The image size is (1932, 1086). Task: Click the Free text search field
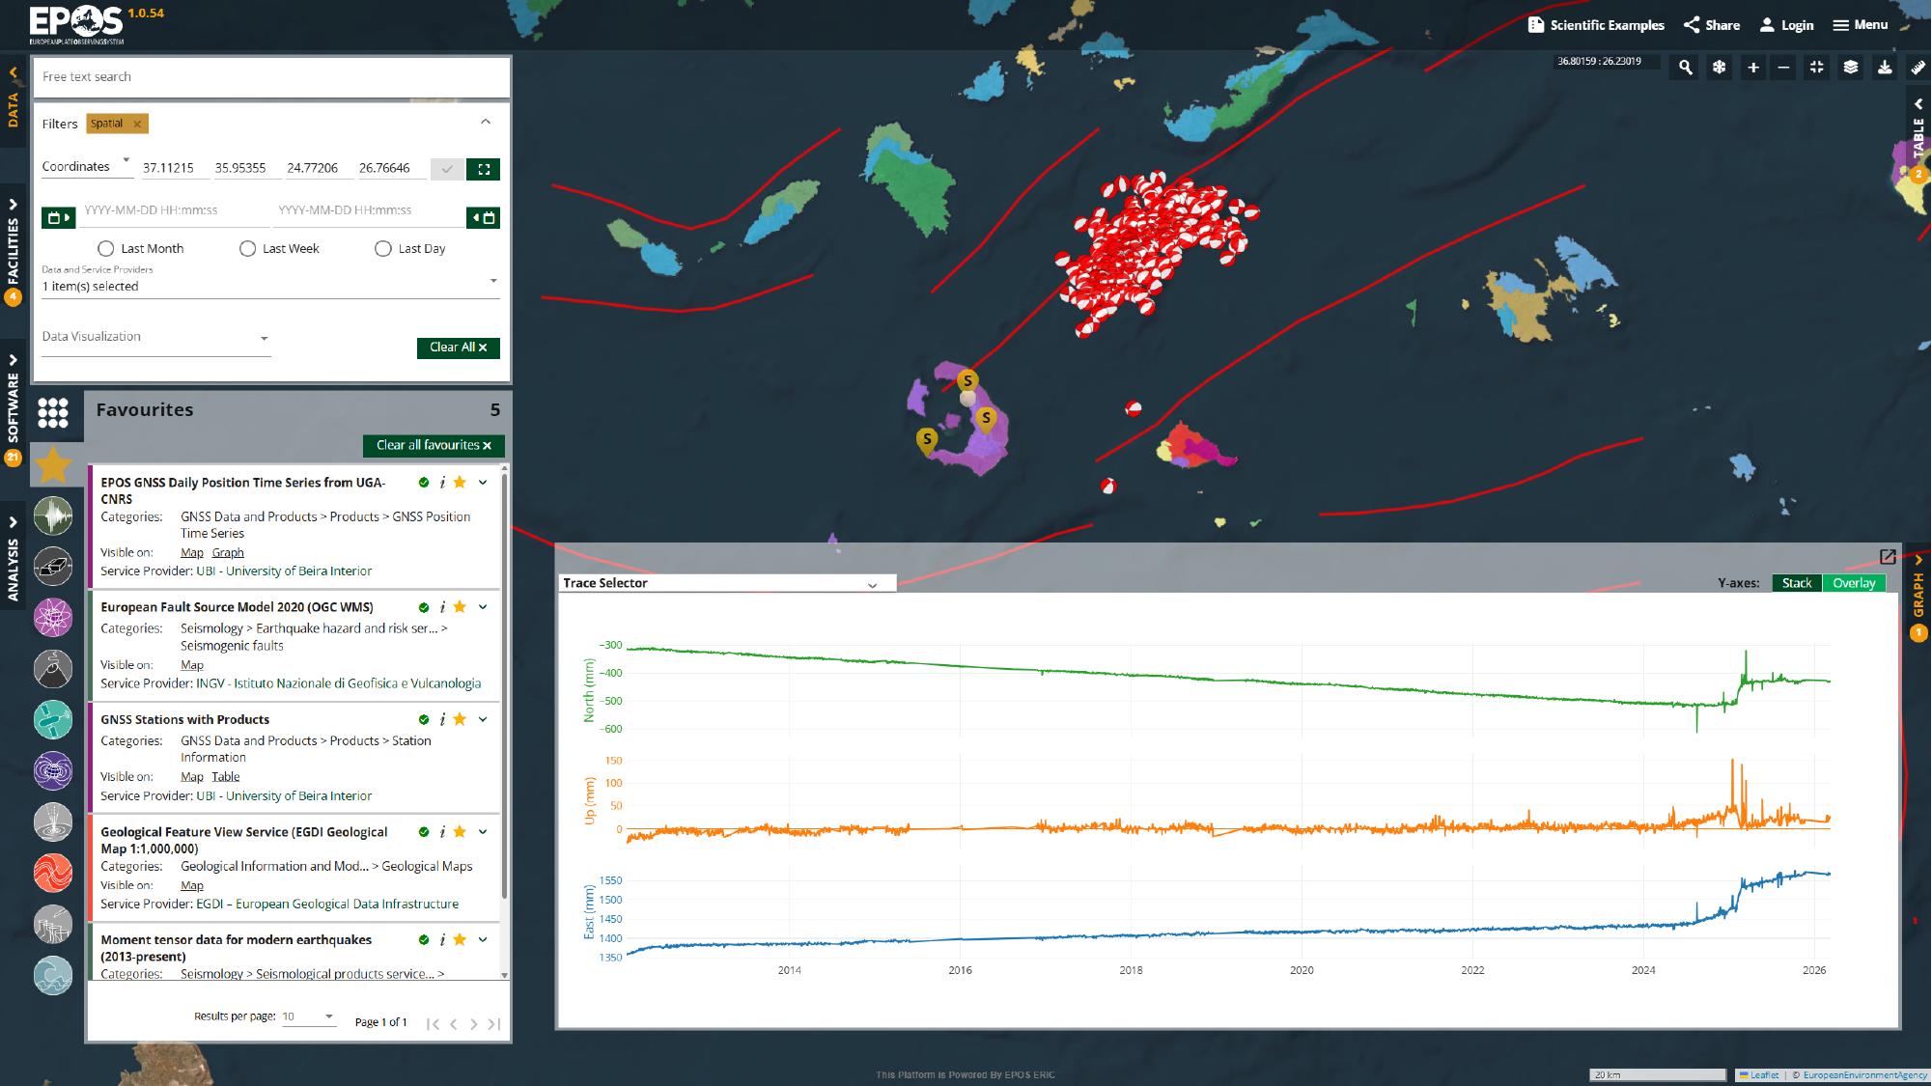click(x=271, y=77)
